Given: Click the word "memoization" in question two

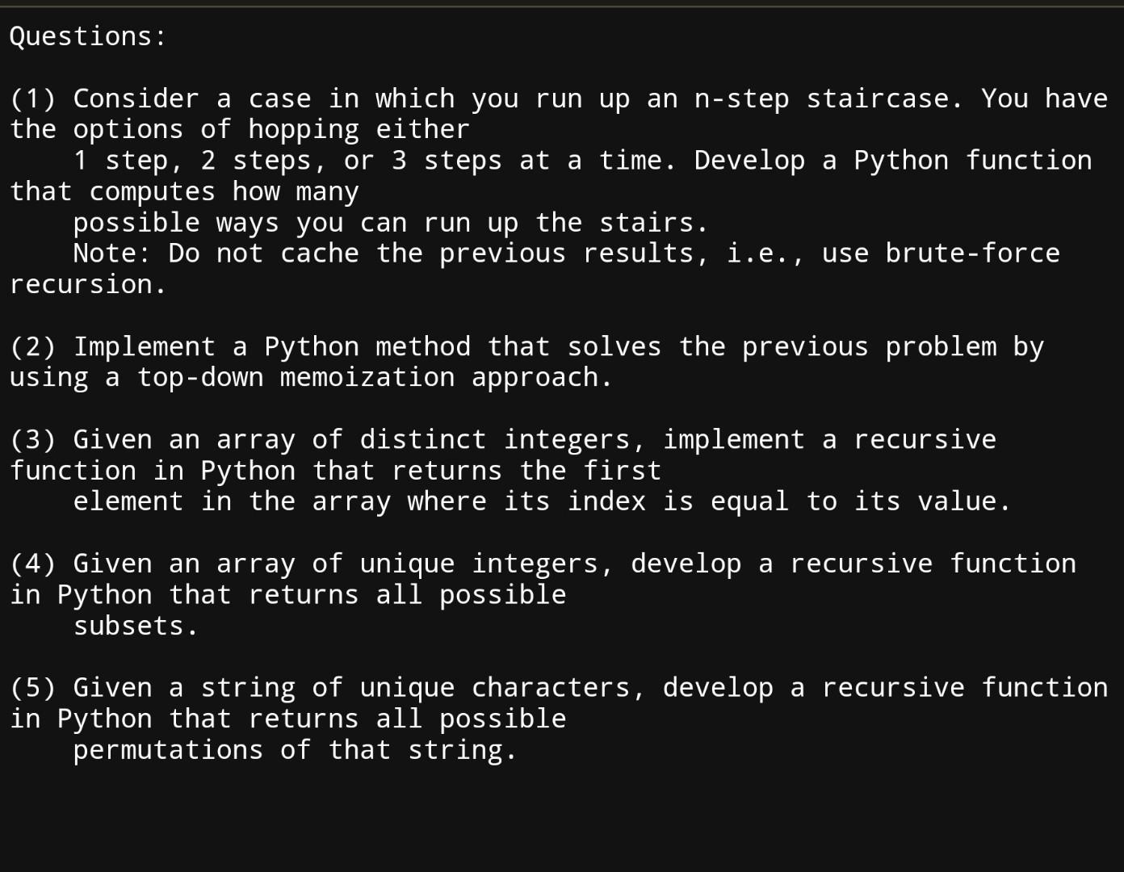Looking at the screenshot, I should click(x=367, y=377).
